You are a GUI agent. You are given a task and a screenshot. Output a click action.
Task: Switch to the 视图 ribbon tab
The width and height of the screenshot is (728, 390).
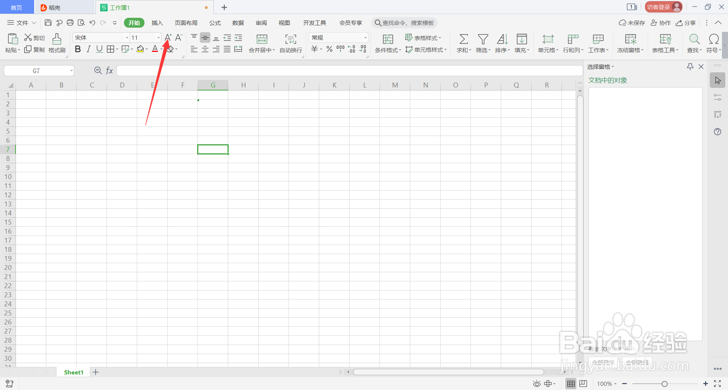(284, 23)
